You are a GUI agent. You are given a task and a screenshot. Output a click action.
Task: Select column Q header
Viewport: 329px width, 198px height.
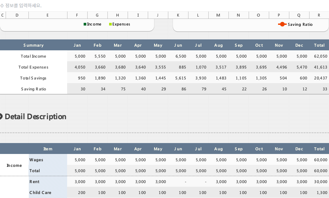click(x=299, y=15)
